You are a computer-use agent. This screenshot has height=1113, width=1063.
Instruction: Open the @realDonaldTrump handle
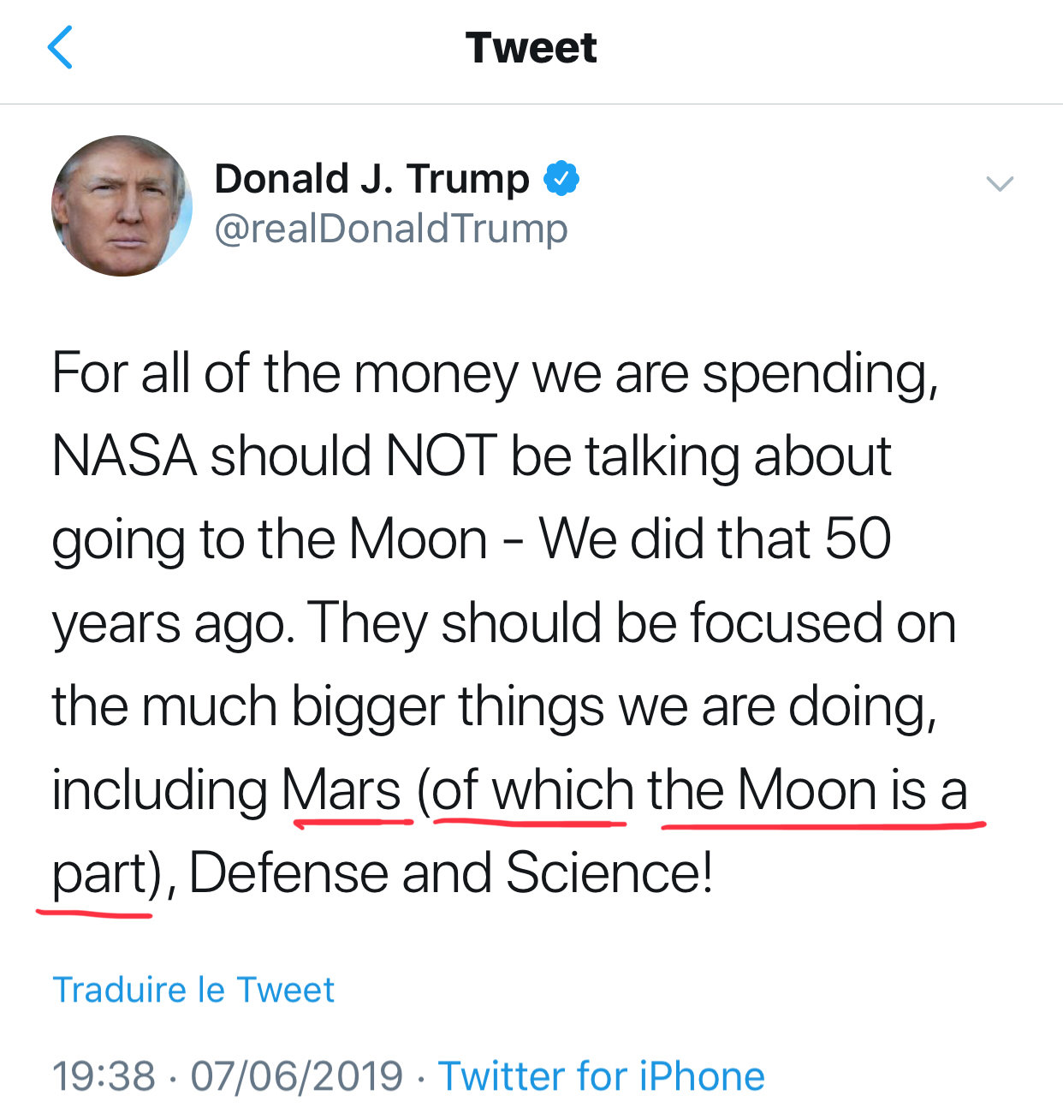click(390, 229)
